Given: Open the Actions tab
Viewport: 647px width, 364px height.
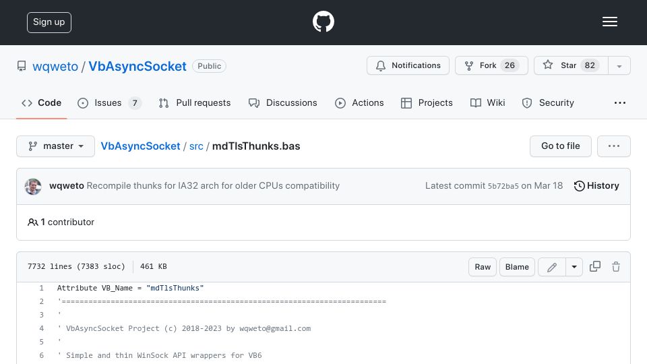Looking at the screenshot, I should pos(359,102).
